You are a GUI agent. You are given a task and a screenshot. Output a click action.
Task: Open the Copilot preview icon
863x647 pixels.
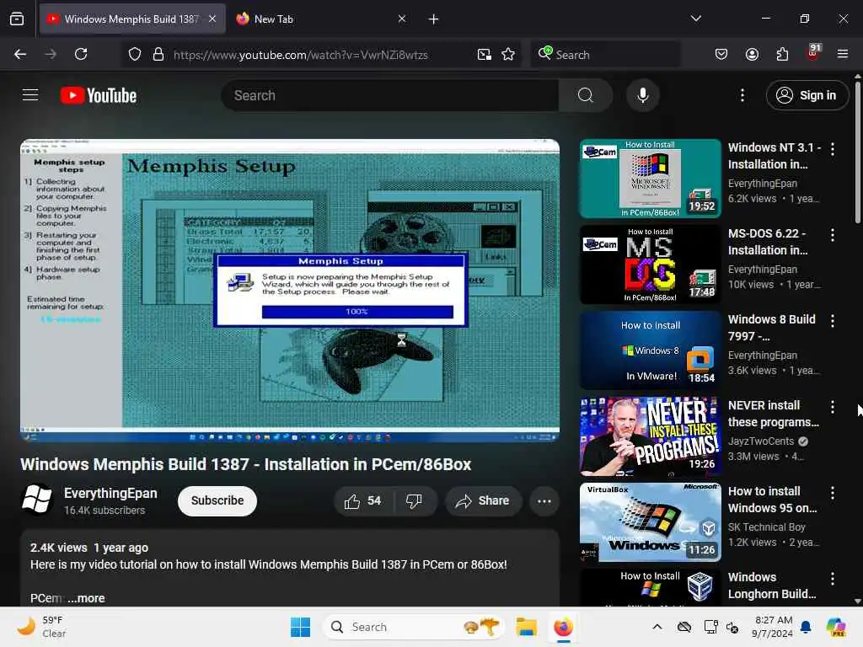pyautogui.click(x=836, y=627)
